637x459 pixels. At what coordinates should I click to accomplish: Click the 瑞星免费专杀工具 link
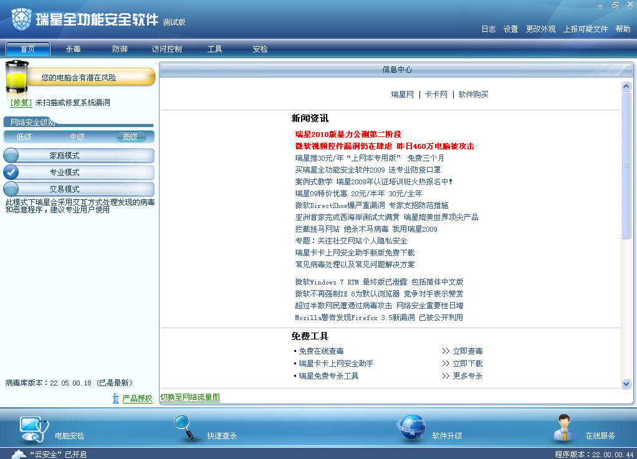point(328,376)
